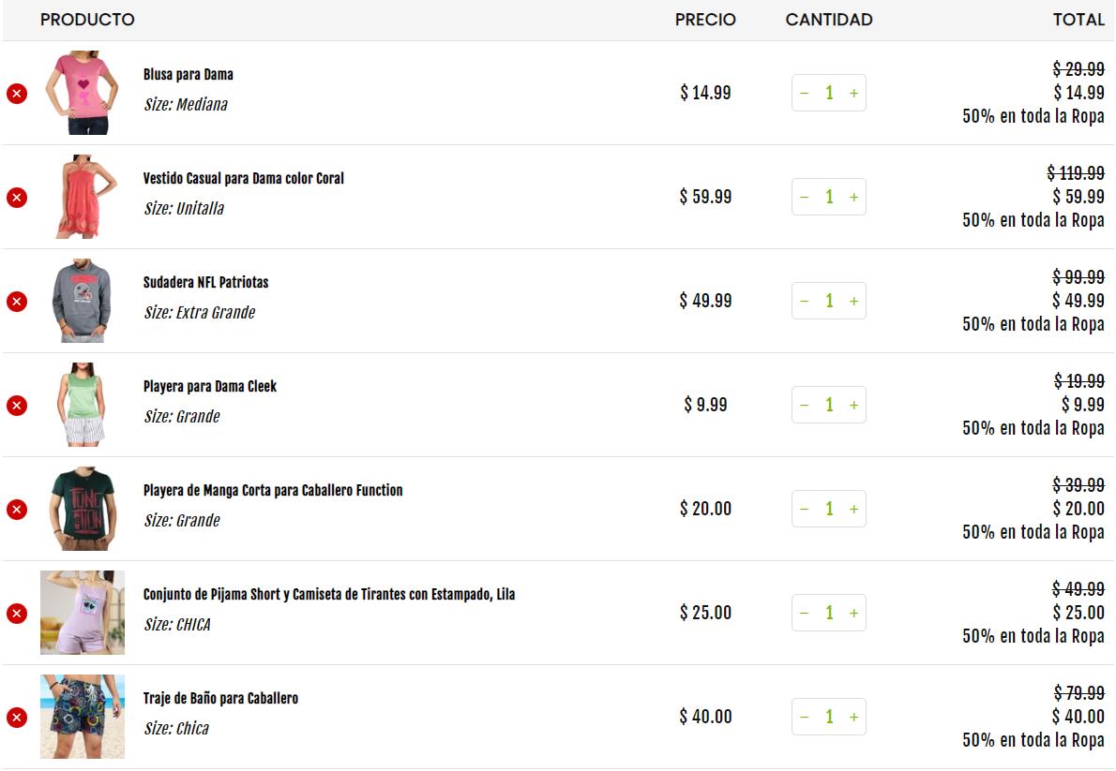Remove the Conjunto de Pijama item
Viewport: 1116px width, 771px height.
coord(17,613)
